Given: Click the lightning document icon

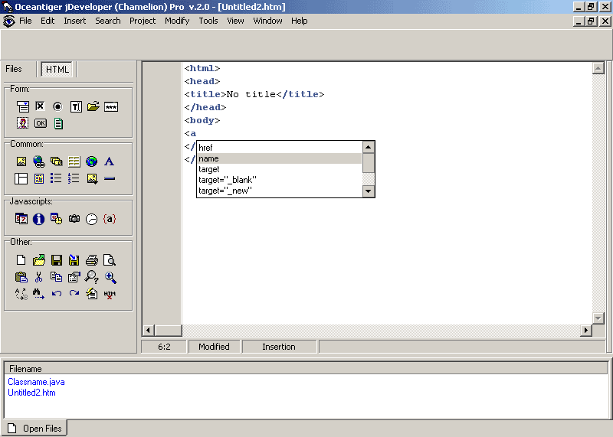Looking at the screenshot, I should [x=92, y=294].
